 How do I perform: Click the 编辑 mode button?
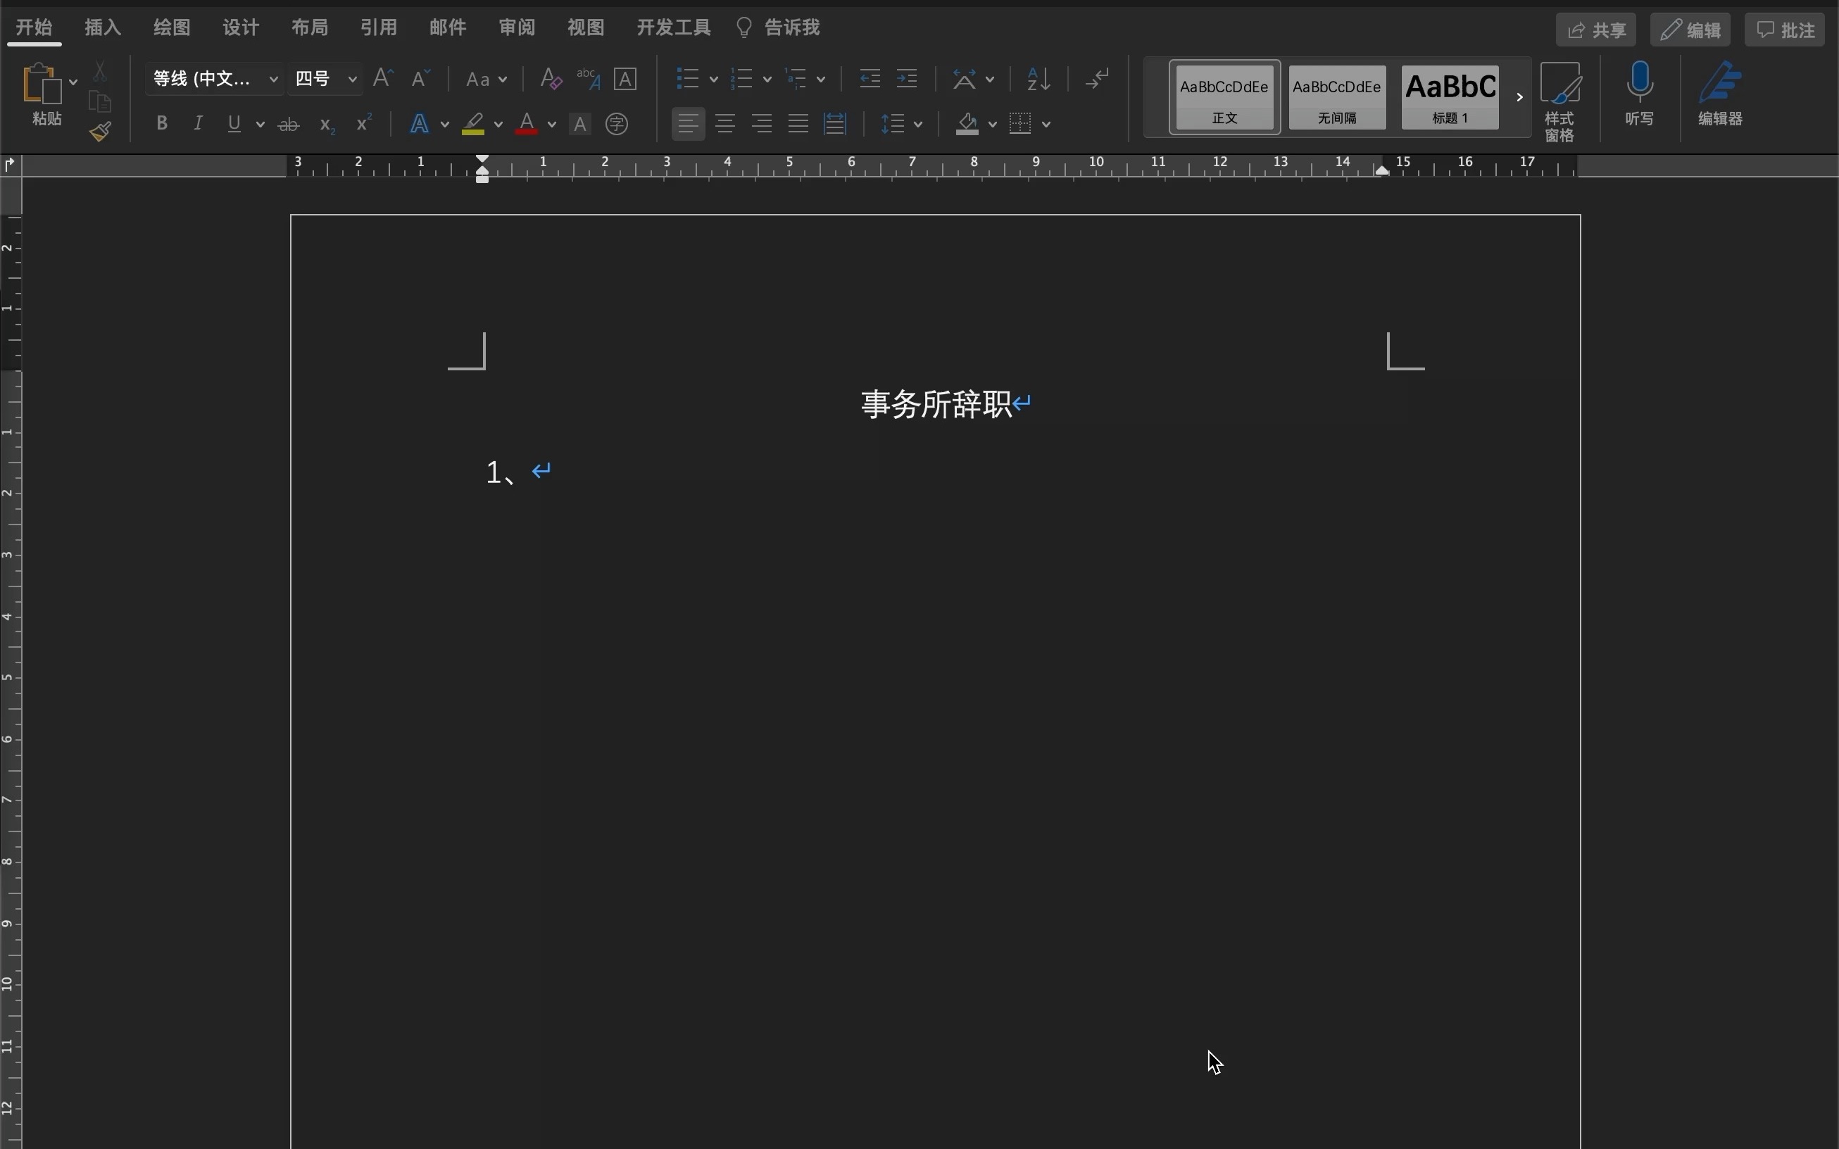coord(1690,30)
